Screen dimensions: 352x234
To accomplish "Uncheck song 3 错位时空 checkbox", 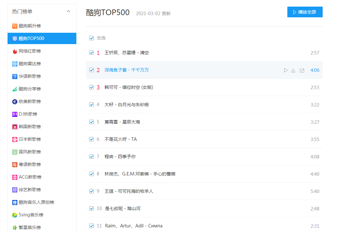I will pos(91,87).
